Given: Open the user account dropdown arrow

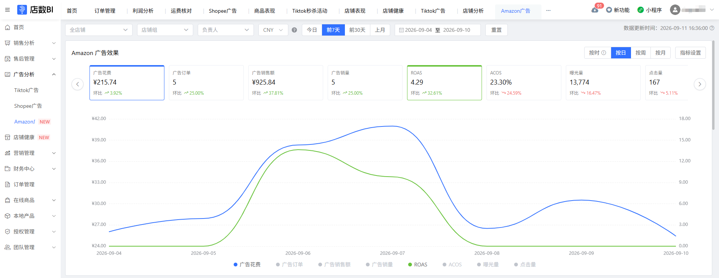Looking at the screenshot, I should [712, 10].
